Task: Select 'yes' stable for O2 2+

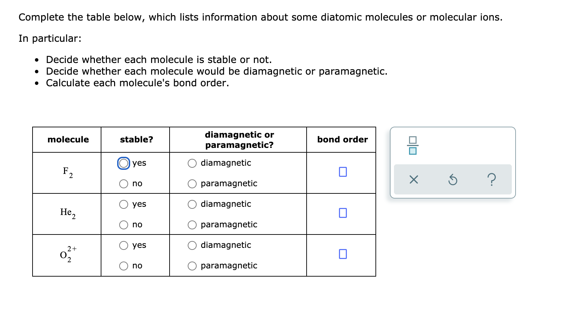Action: 124,245
